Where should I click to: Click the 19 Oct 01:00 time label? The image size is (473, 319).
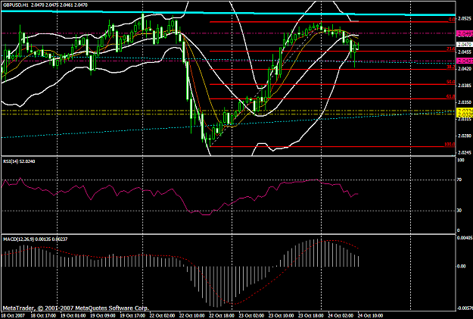(x=73, y=316)
